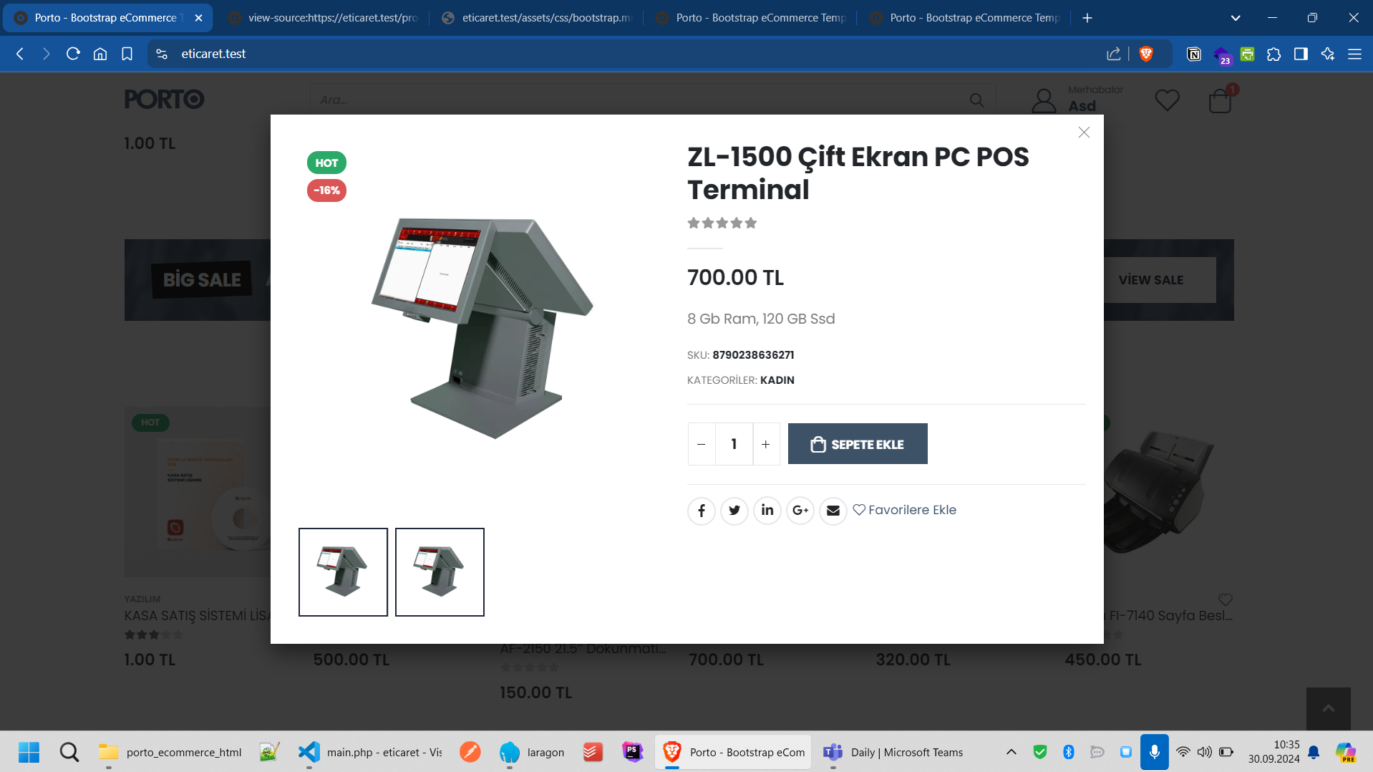
Task: Switch to view-source eticaret.test tab
Action: pyautogui.click(x=323, y=18)
